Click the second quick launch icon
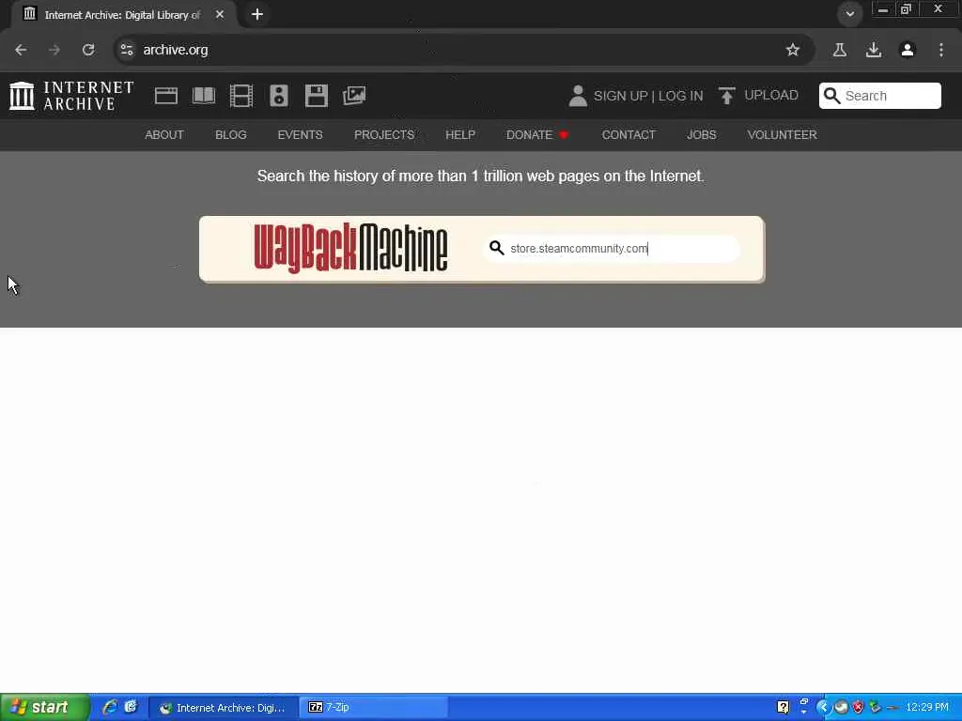The width and height of the screenshot is (962, 721). point(131,707)
